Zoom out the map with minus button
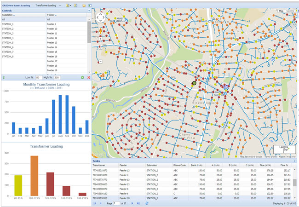This screenshot has height=207, width=299. [x=100, y=62]
